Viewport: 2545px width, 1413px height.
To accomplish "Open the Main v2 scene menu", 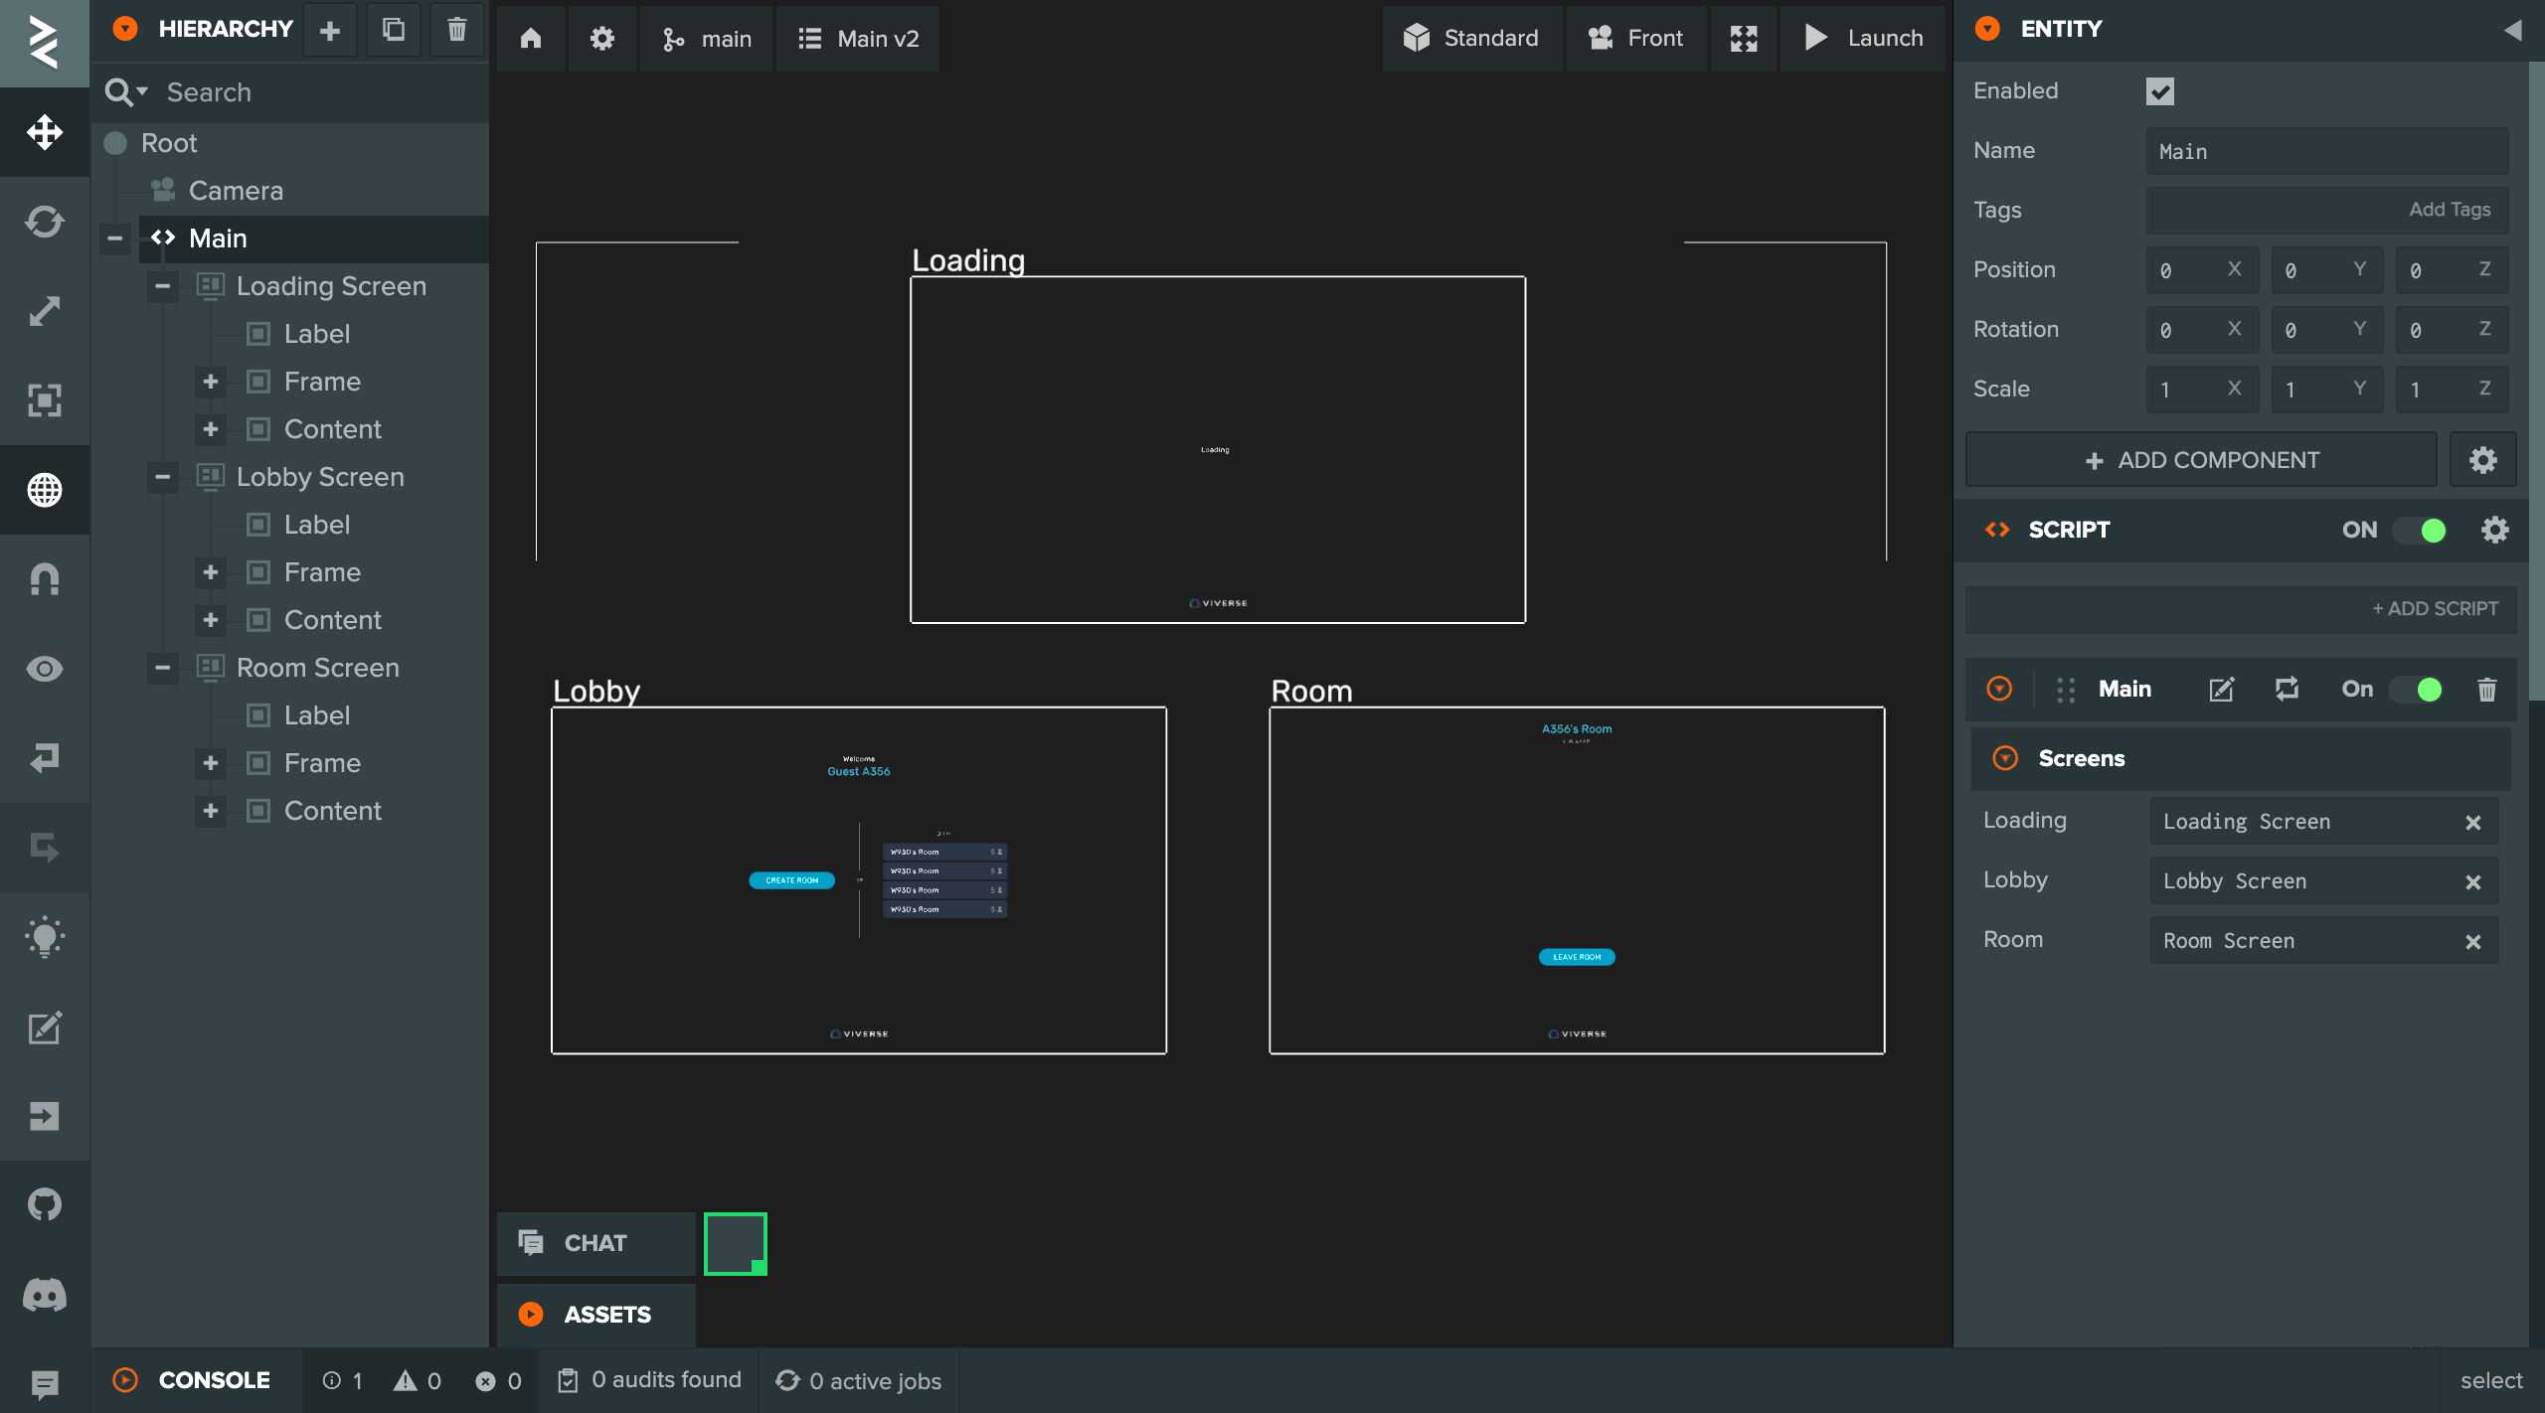I will point(859,39).
